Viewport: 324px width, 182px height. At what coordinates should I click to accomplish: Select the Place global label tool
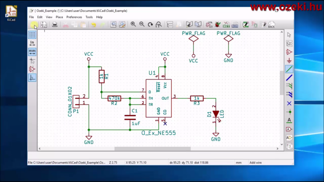[x=289, y=129]
